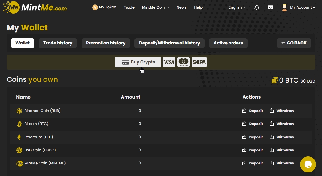Image resolution: width=322 pixels, height=176 pixels.
Task: Click the Mastercard payment icon
Action: (184, 62)
